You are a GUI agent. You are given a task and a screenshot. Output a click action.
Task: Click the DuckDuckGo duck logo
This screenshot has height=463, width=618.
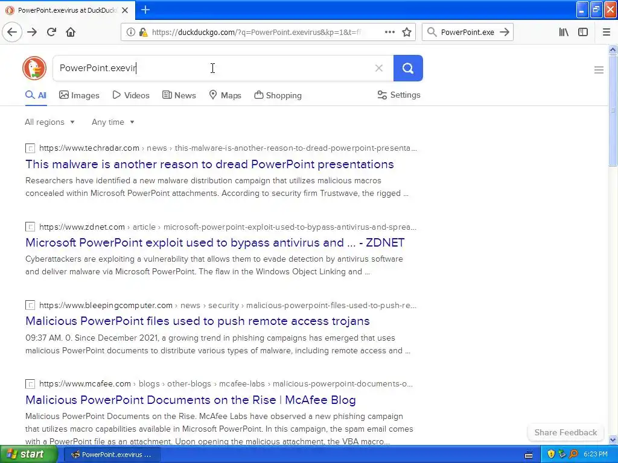34,68
